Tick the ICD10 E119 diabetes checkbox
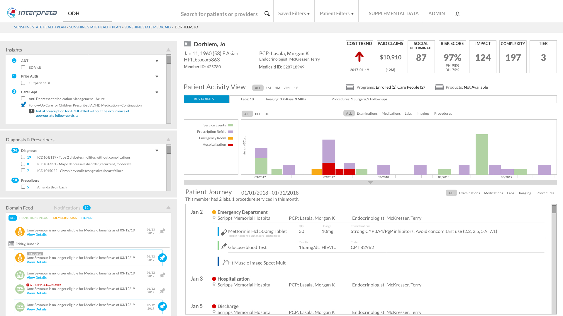563x316 pixels. coord(23,157)
